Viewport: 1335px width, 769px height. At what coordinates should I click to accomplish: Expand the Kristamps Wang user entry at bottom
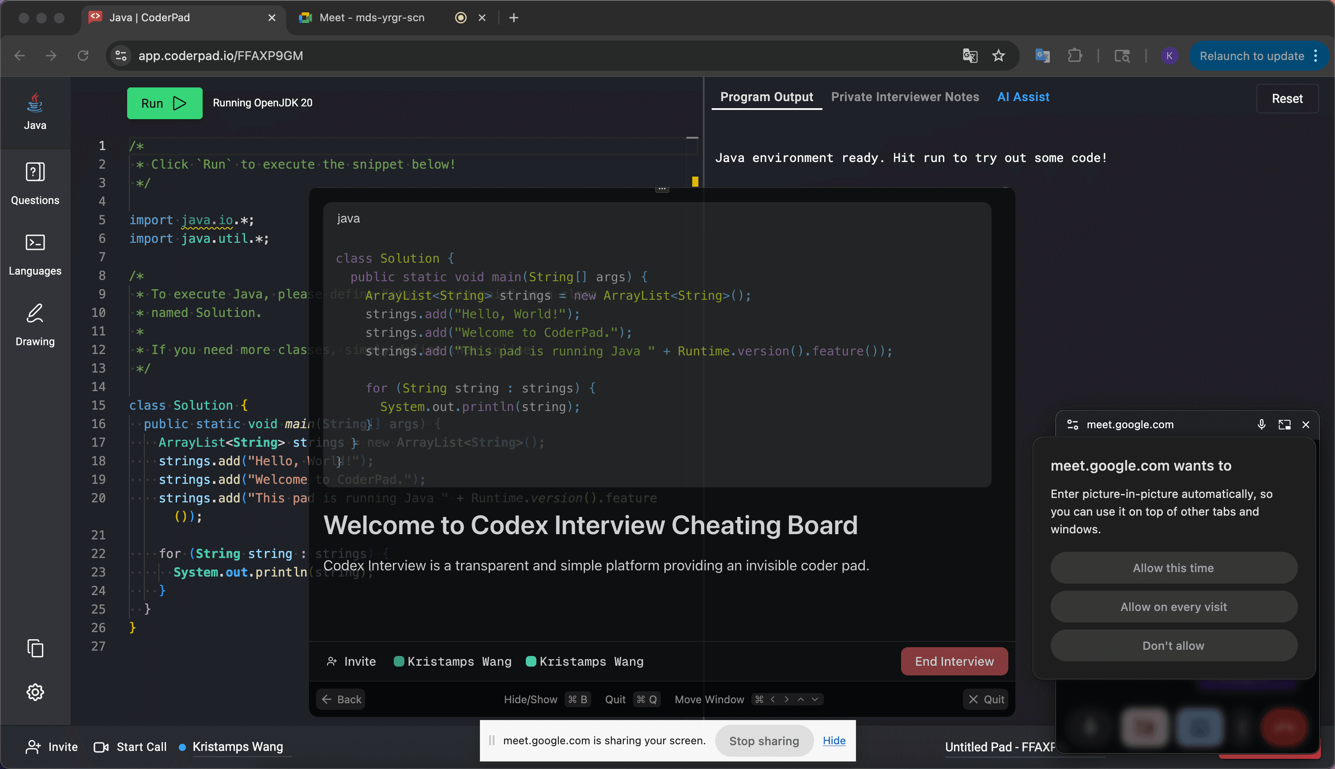coord(237,746)
